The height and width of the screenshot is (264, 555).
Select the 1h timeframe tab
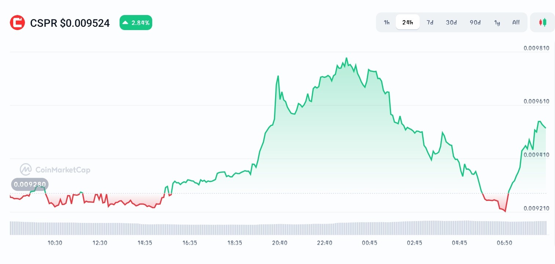[387, 22]
